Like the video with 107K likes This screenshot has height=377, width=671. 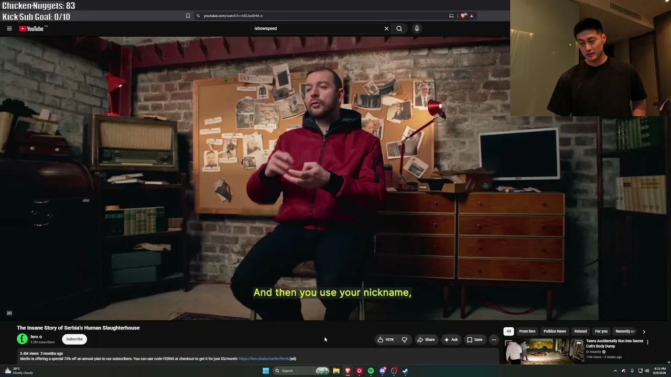(386, 340)
